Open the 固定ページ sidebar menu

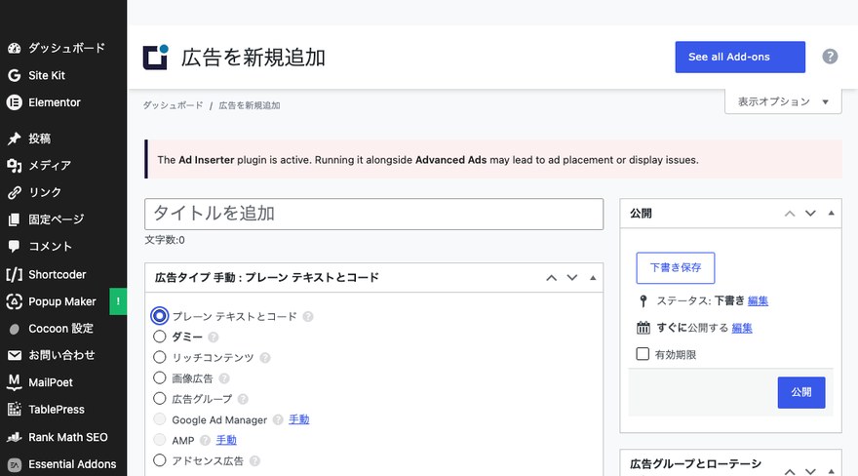(63, 219)
